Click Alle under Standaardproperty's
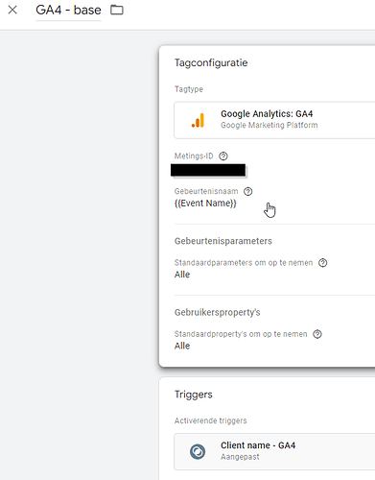 182,346
